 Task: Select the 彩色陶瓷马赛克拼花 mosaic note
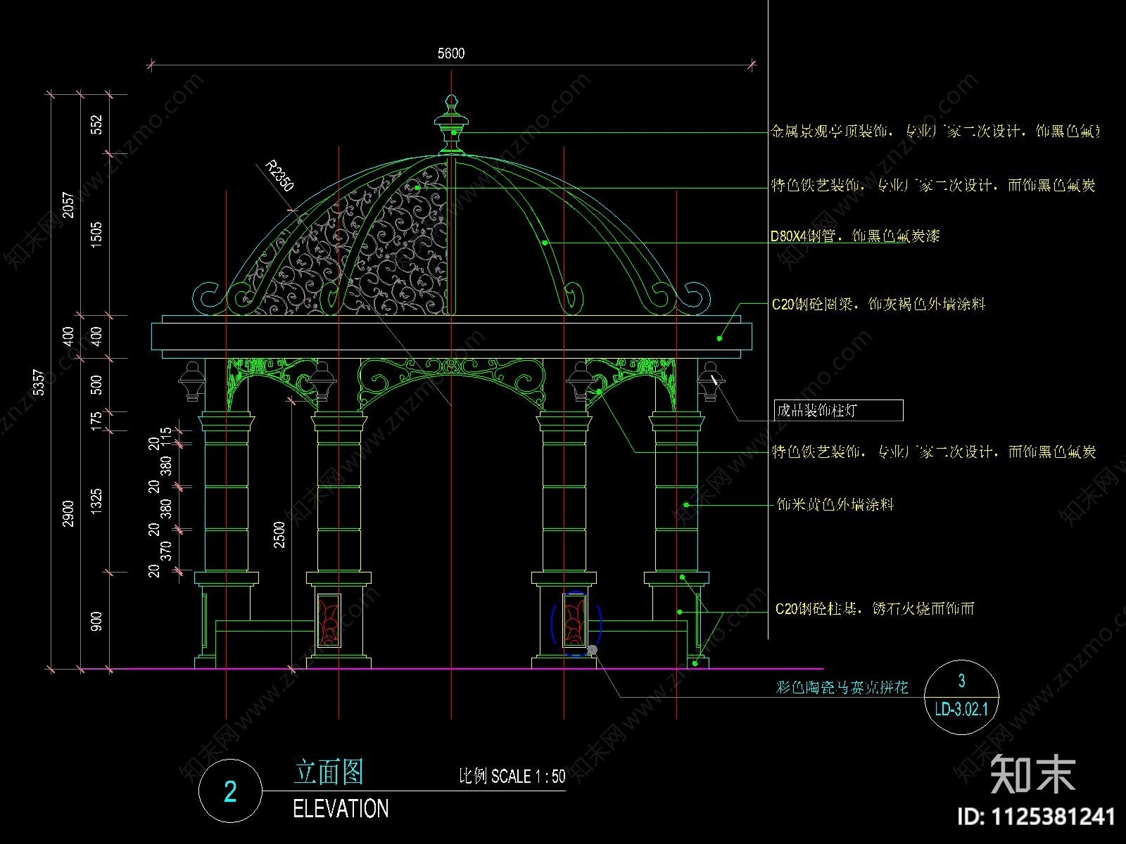842,688
